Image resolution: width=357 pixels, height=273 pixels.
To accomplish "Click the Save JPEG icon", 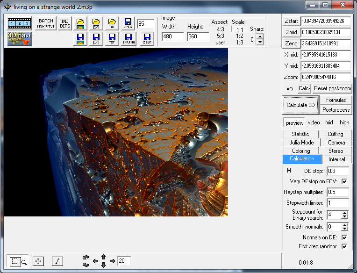I will point(128,23).
